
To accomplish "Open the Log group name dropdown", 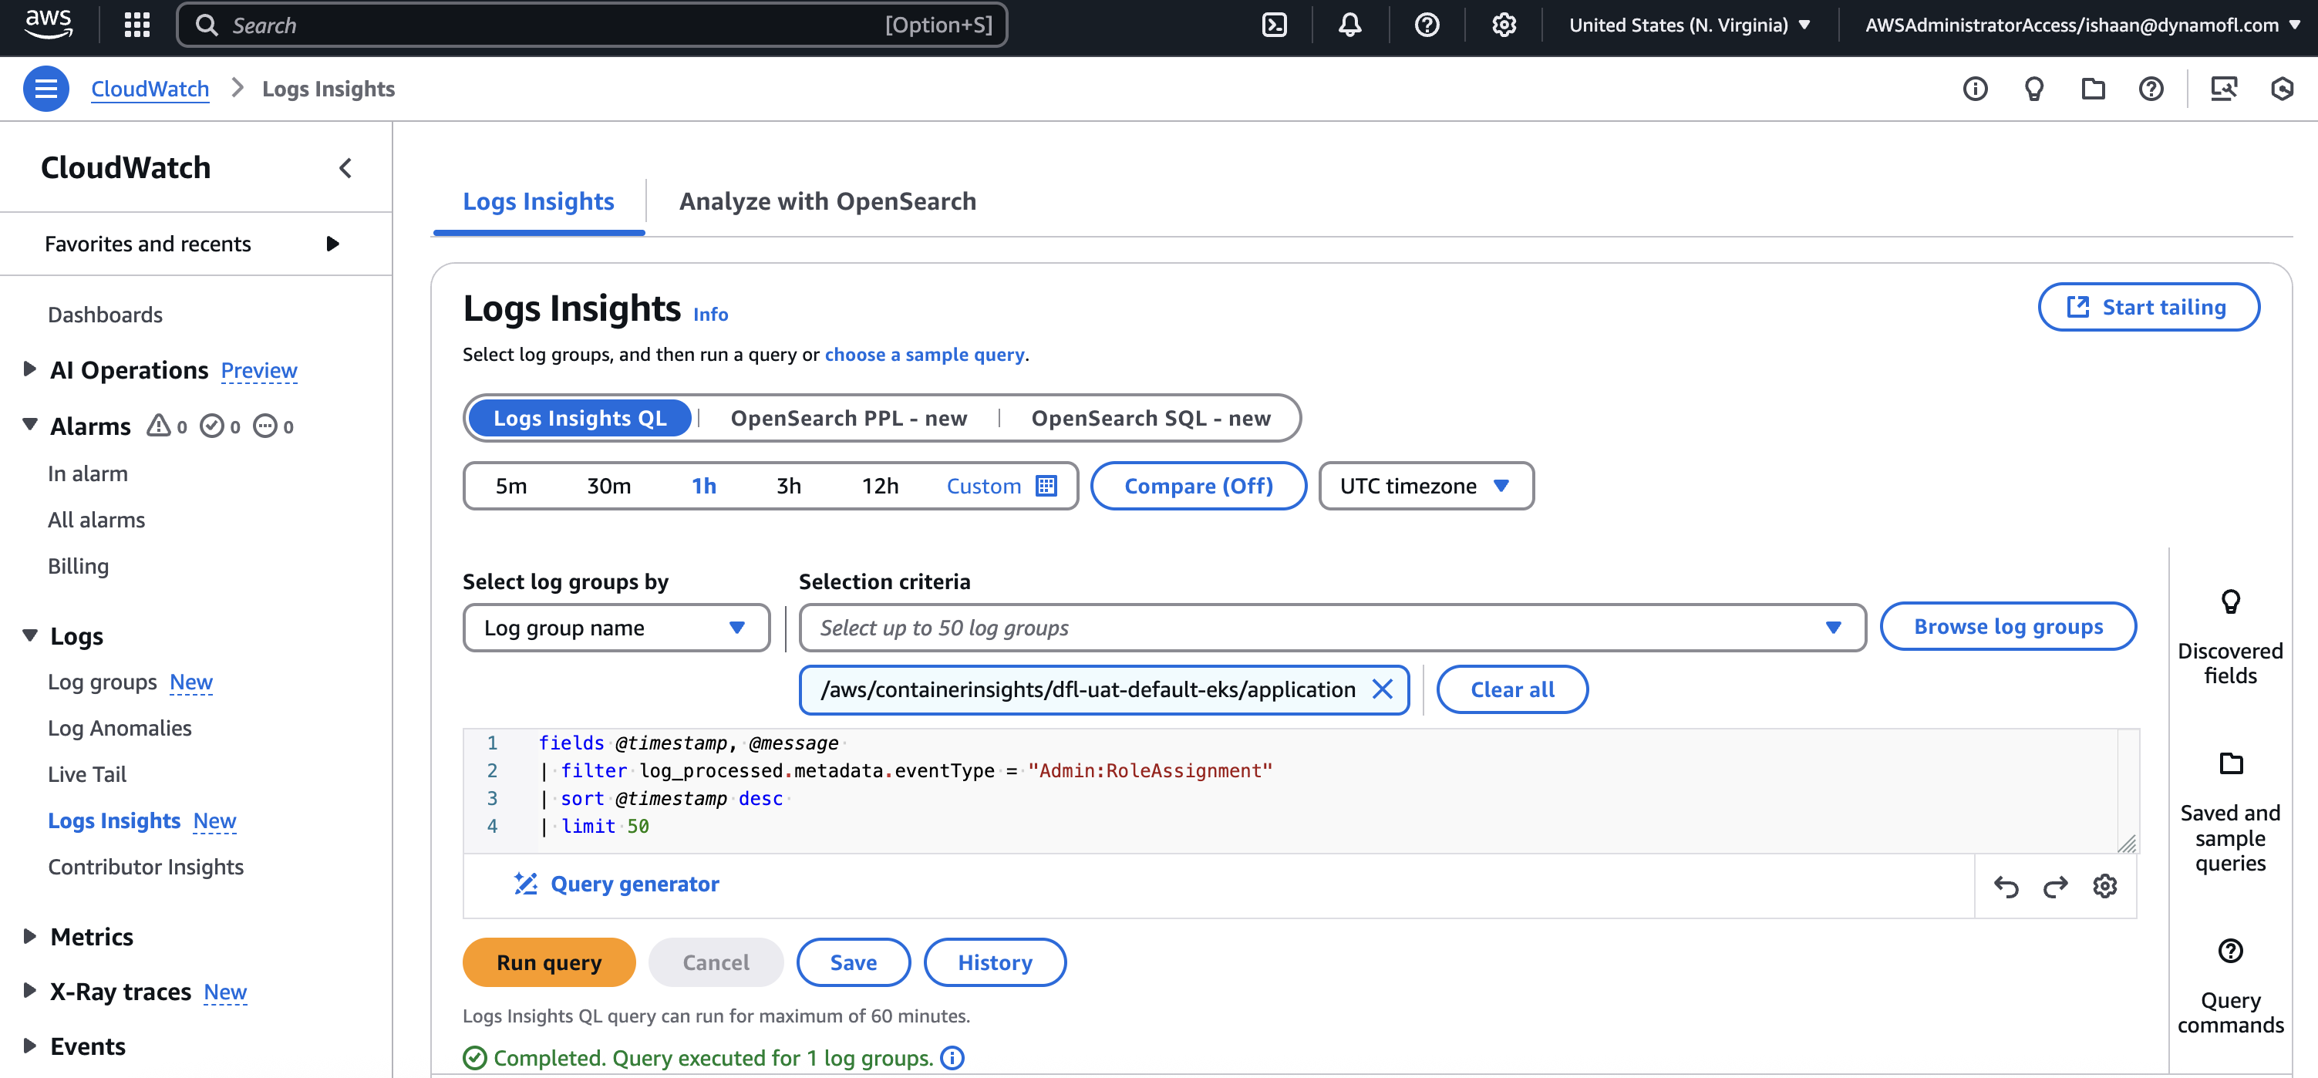I will click(615, 627).
